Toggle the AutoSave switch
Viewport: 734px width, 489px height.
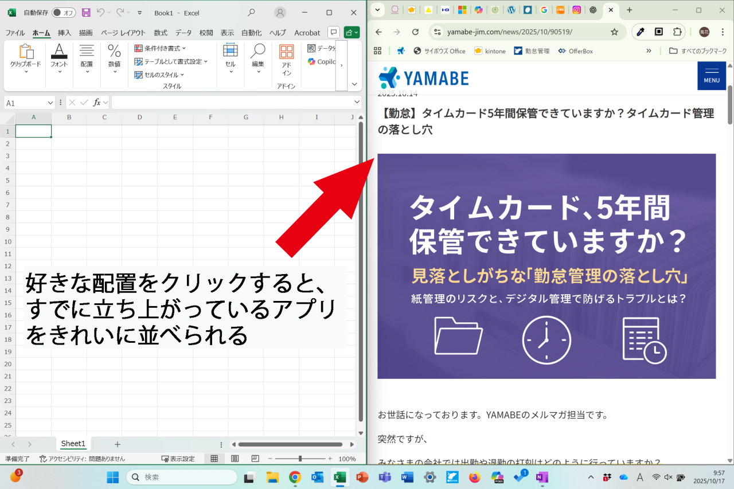tap(63, 13)
